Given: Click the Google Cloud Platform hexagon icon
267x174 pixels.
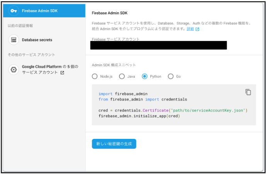Looking at the screenshot, I should (14, 69).
